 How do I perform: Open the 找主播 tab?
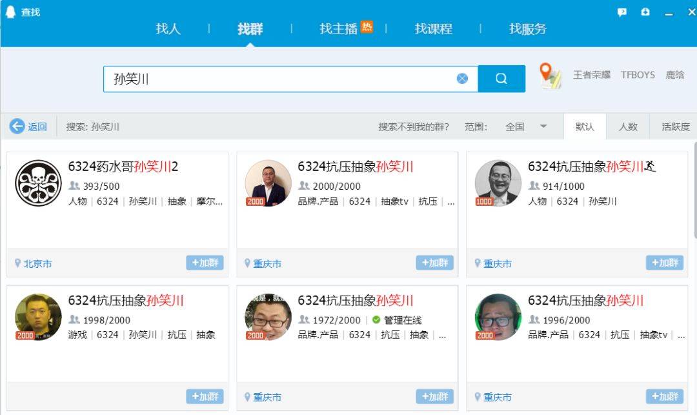tap(339, 29)
